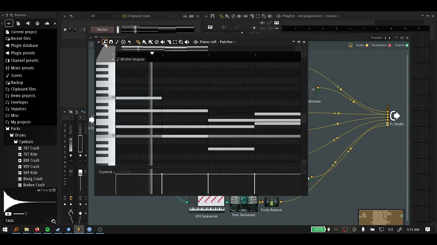The height and width of the screenshot is (245, 437).
Task: Open Mixer presets in browser
Action: (20, 68)
